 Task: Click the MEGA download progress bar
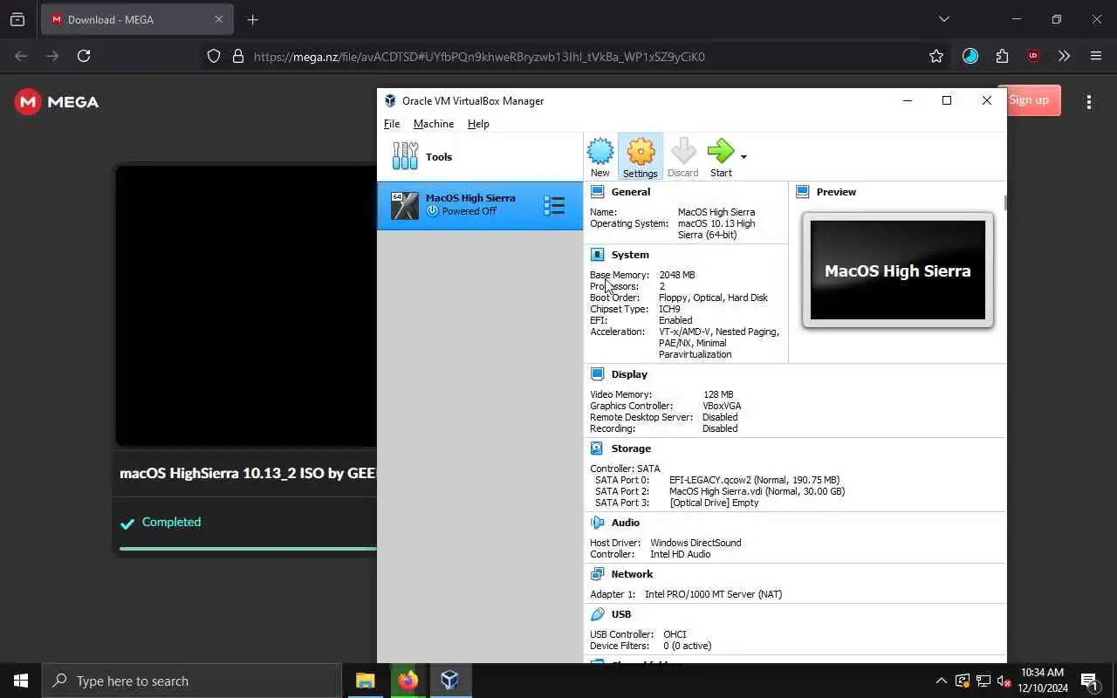pos(248,549)
